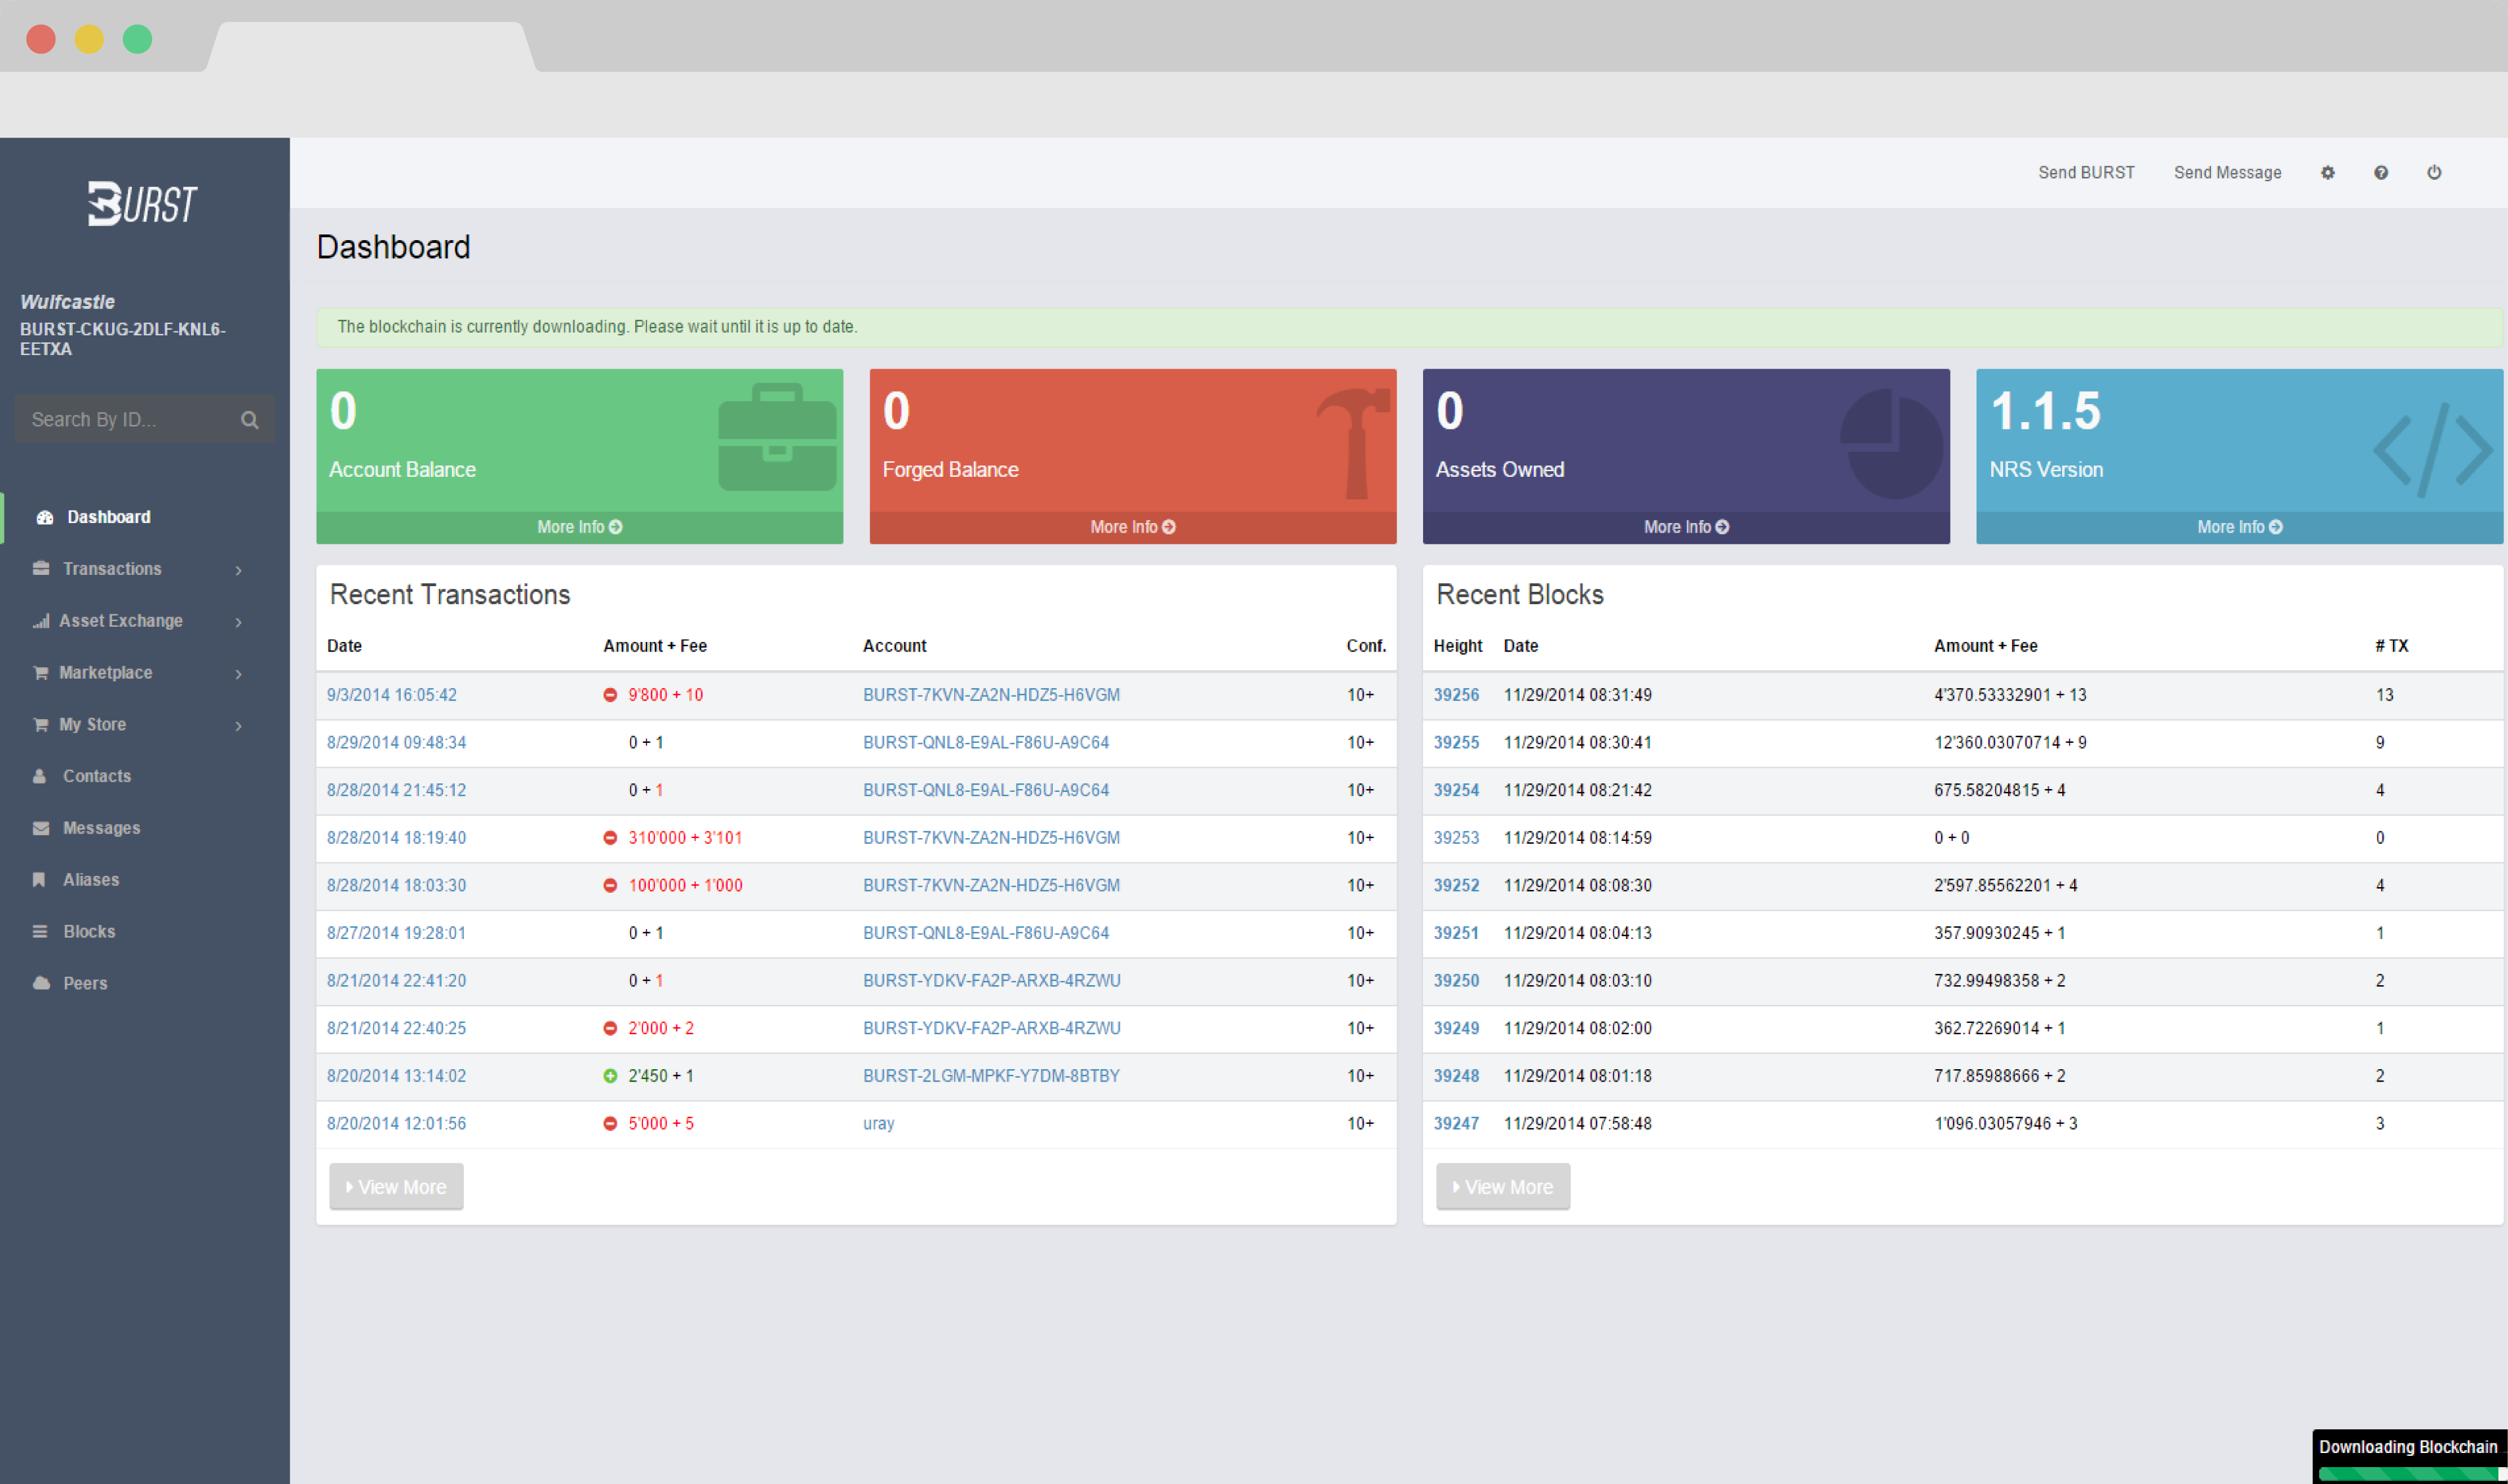The image size is (2508, 1484).
Task: Click the Downloading Blockchain progress bar
Action: (x=2412, y=1473)
